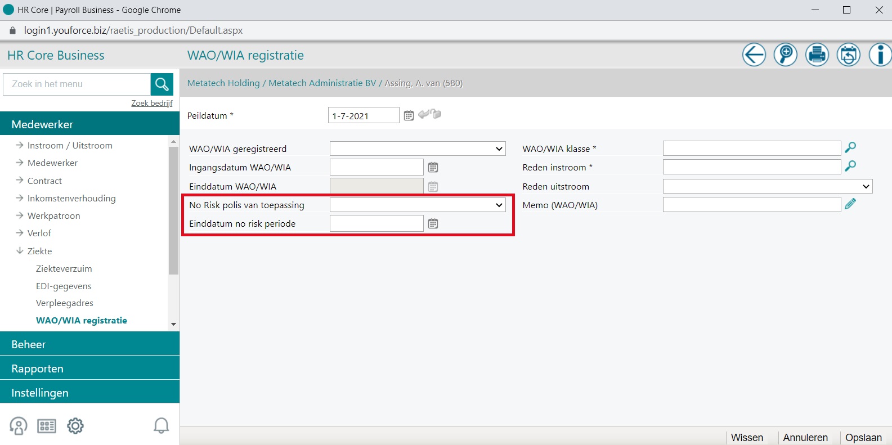Print the page with the printer icon
This screenshot has width=892, height=445.
[x=817, y=55]
